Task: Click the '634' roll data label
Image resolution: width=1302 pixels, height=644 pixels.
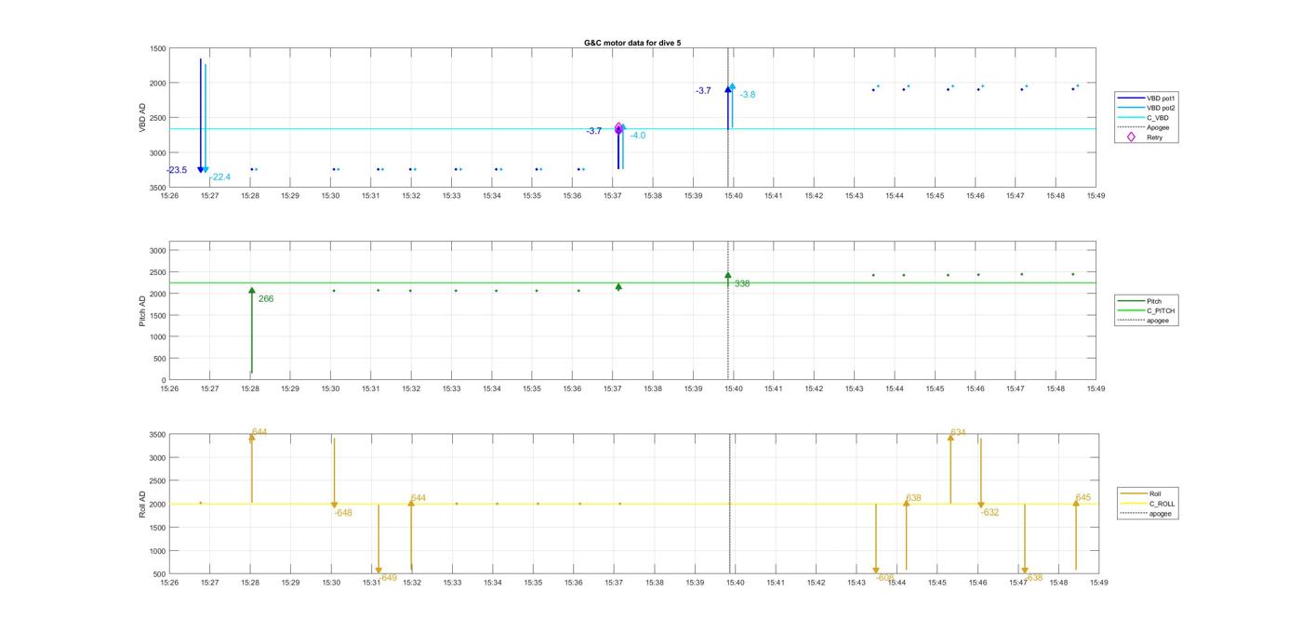Action: point(958,433)
